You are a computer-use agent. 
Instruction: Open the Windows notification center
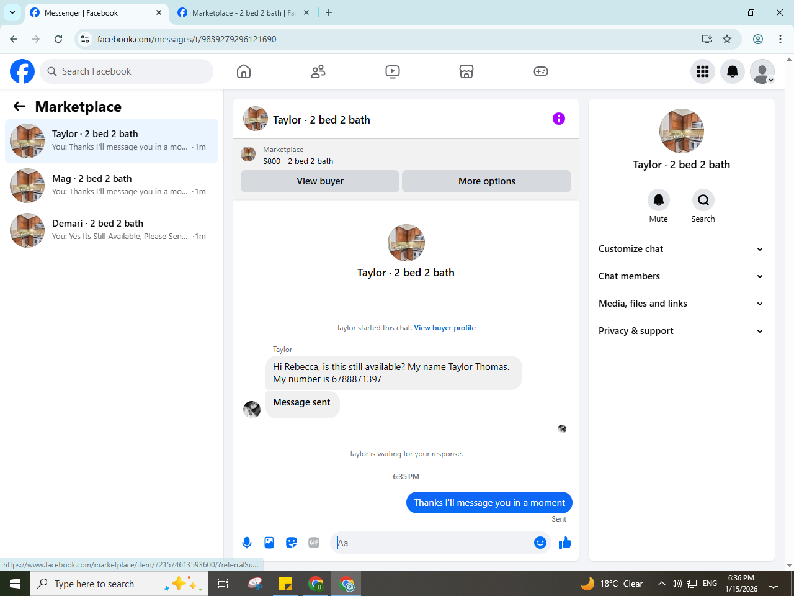tap(774, 584)
